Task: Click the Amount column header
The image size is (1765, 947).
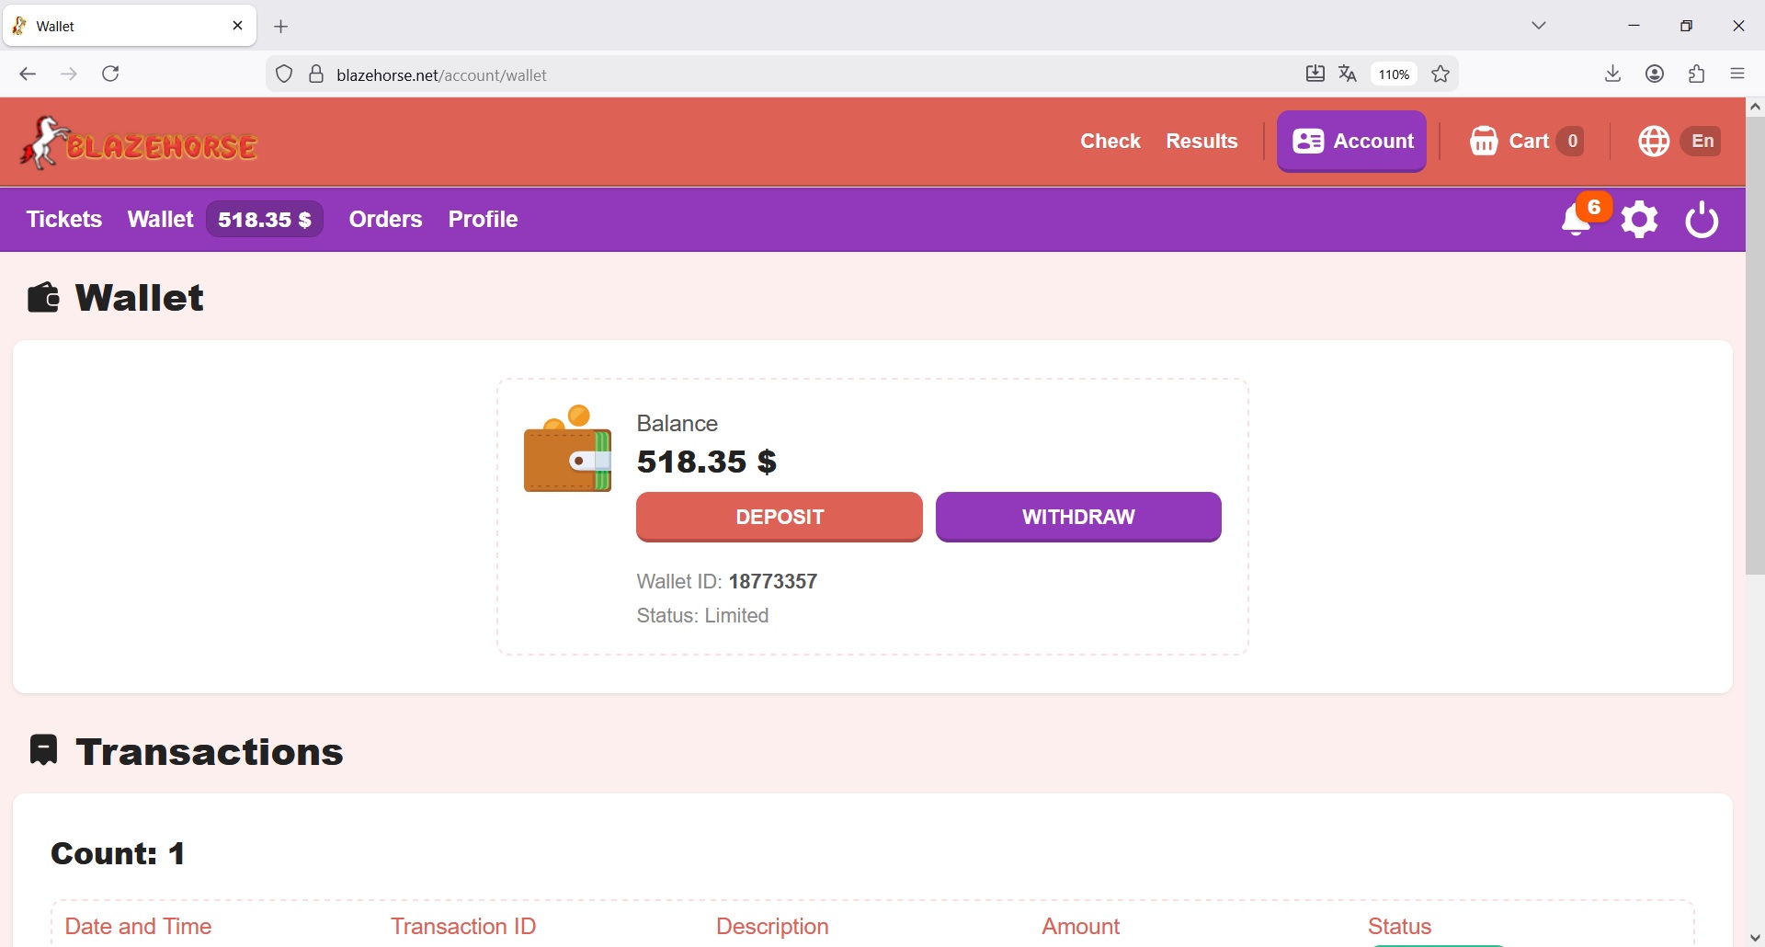Action: tap(1081, 927)
